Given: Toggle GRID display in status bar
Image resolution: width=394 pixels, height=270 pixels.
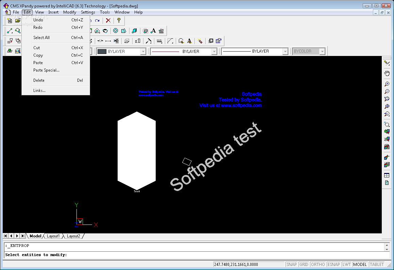Looking at the screenshot, I should click(x=304, y=265).
